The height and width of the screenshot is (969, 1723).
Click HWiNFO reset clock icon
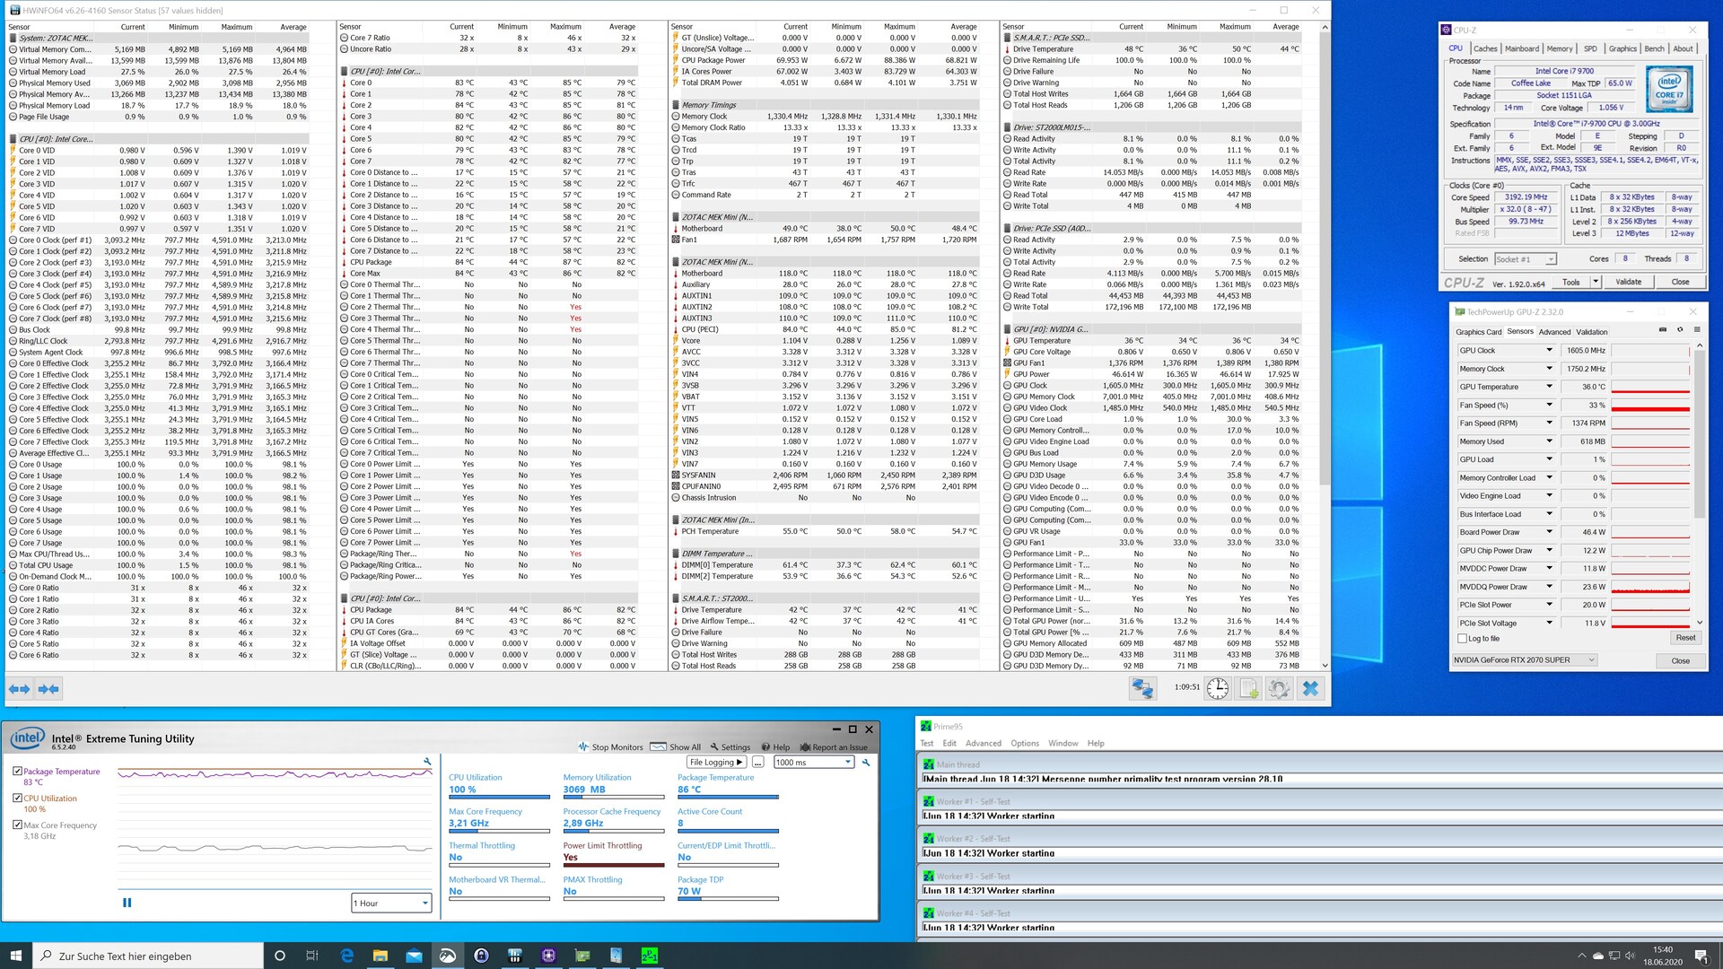coord(1218,688)
